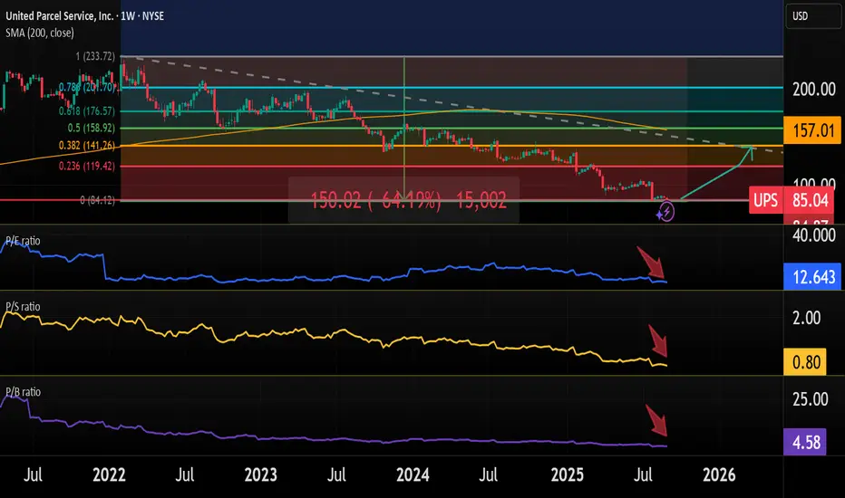Click the 2023 time axis label

point(260,474)
